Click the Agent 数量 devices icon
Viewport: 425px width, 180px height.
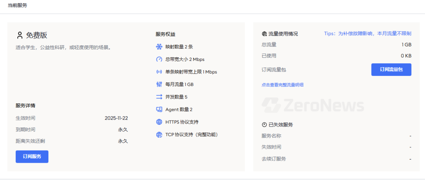[x=159, y=110]
